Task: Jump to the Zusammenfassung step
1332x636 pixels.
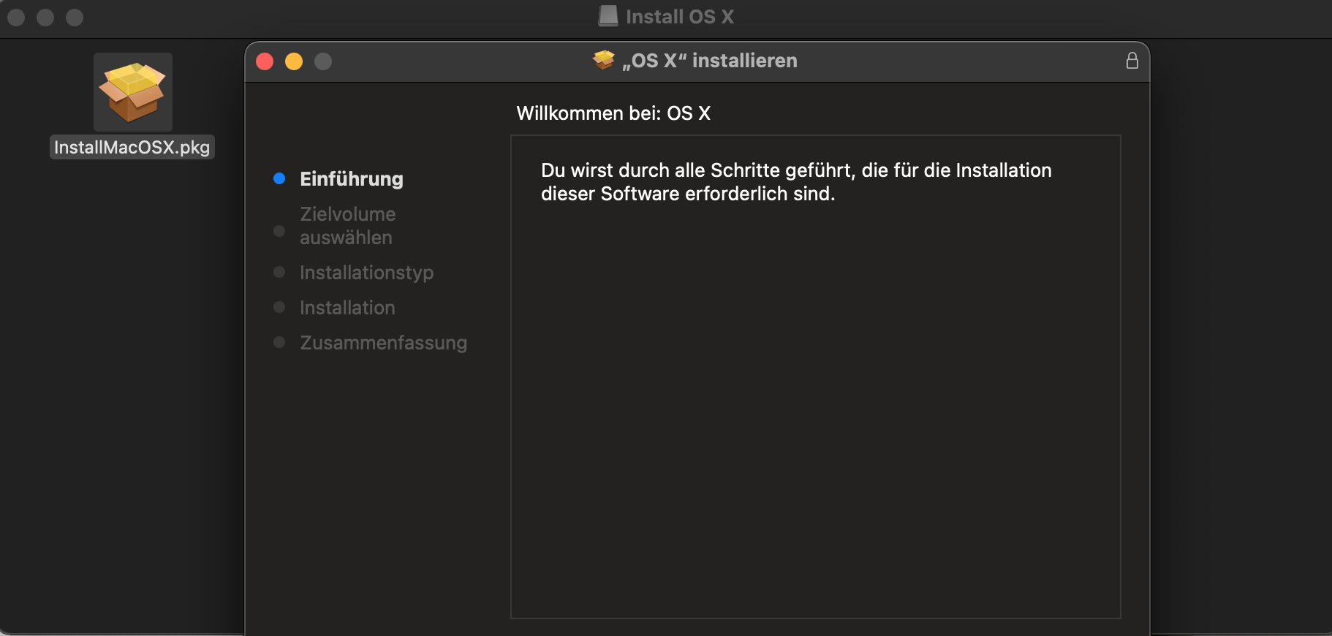Action: coord(383,343)
